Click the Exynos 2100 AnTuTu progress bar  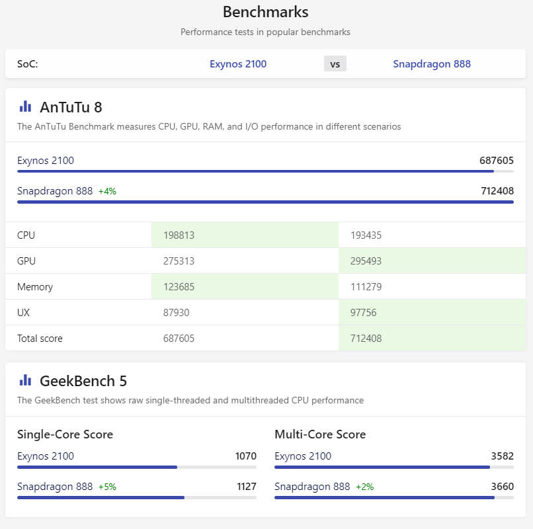(265, 171)
